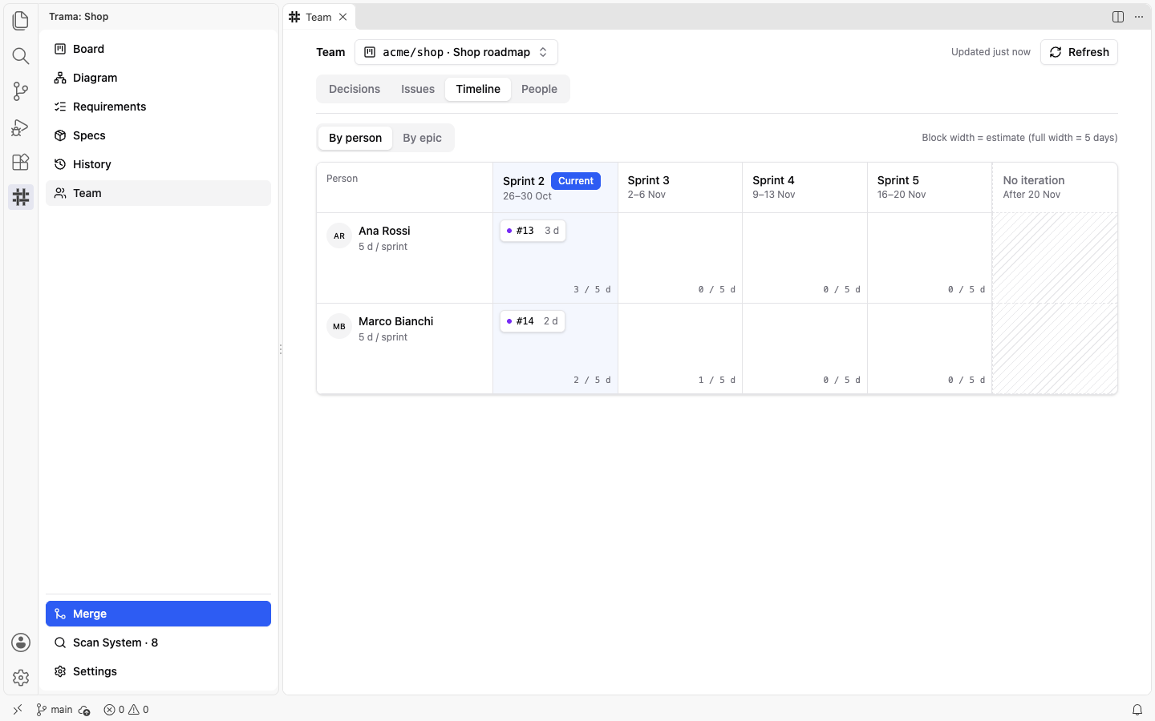Click the 'Updated just now' text

(x=991, y=52)
